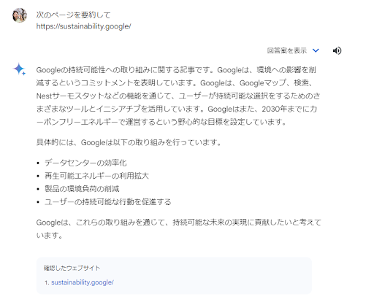374x305 pixels.
Task: Click the source number 1. in the sources card
Action: tap(47, 282)
